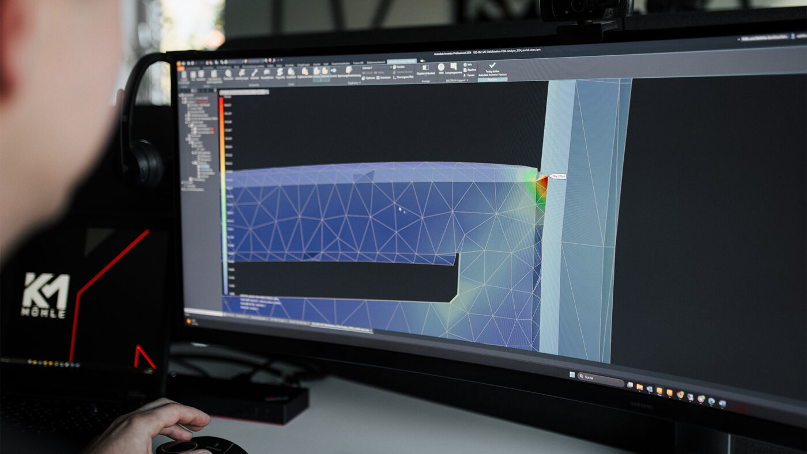807x454 pixels.
Task: Open the Subcase 1 dropdown
Action: pos(376,67)
